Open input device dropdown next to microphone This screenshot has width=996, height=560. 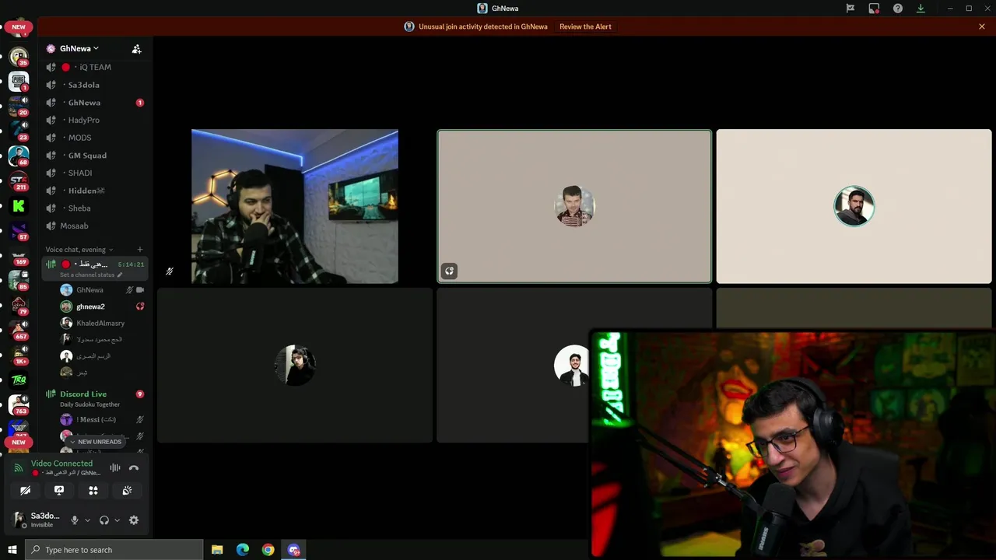[87, 520]
